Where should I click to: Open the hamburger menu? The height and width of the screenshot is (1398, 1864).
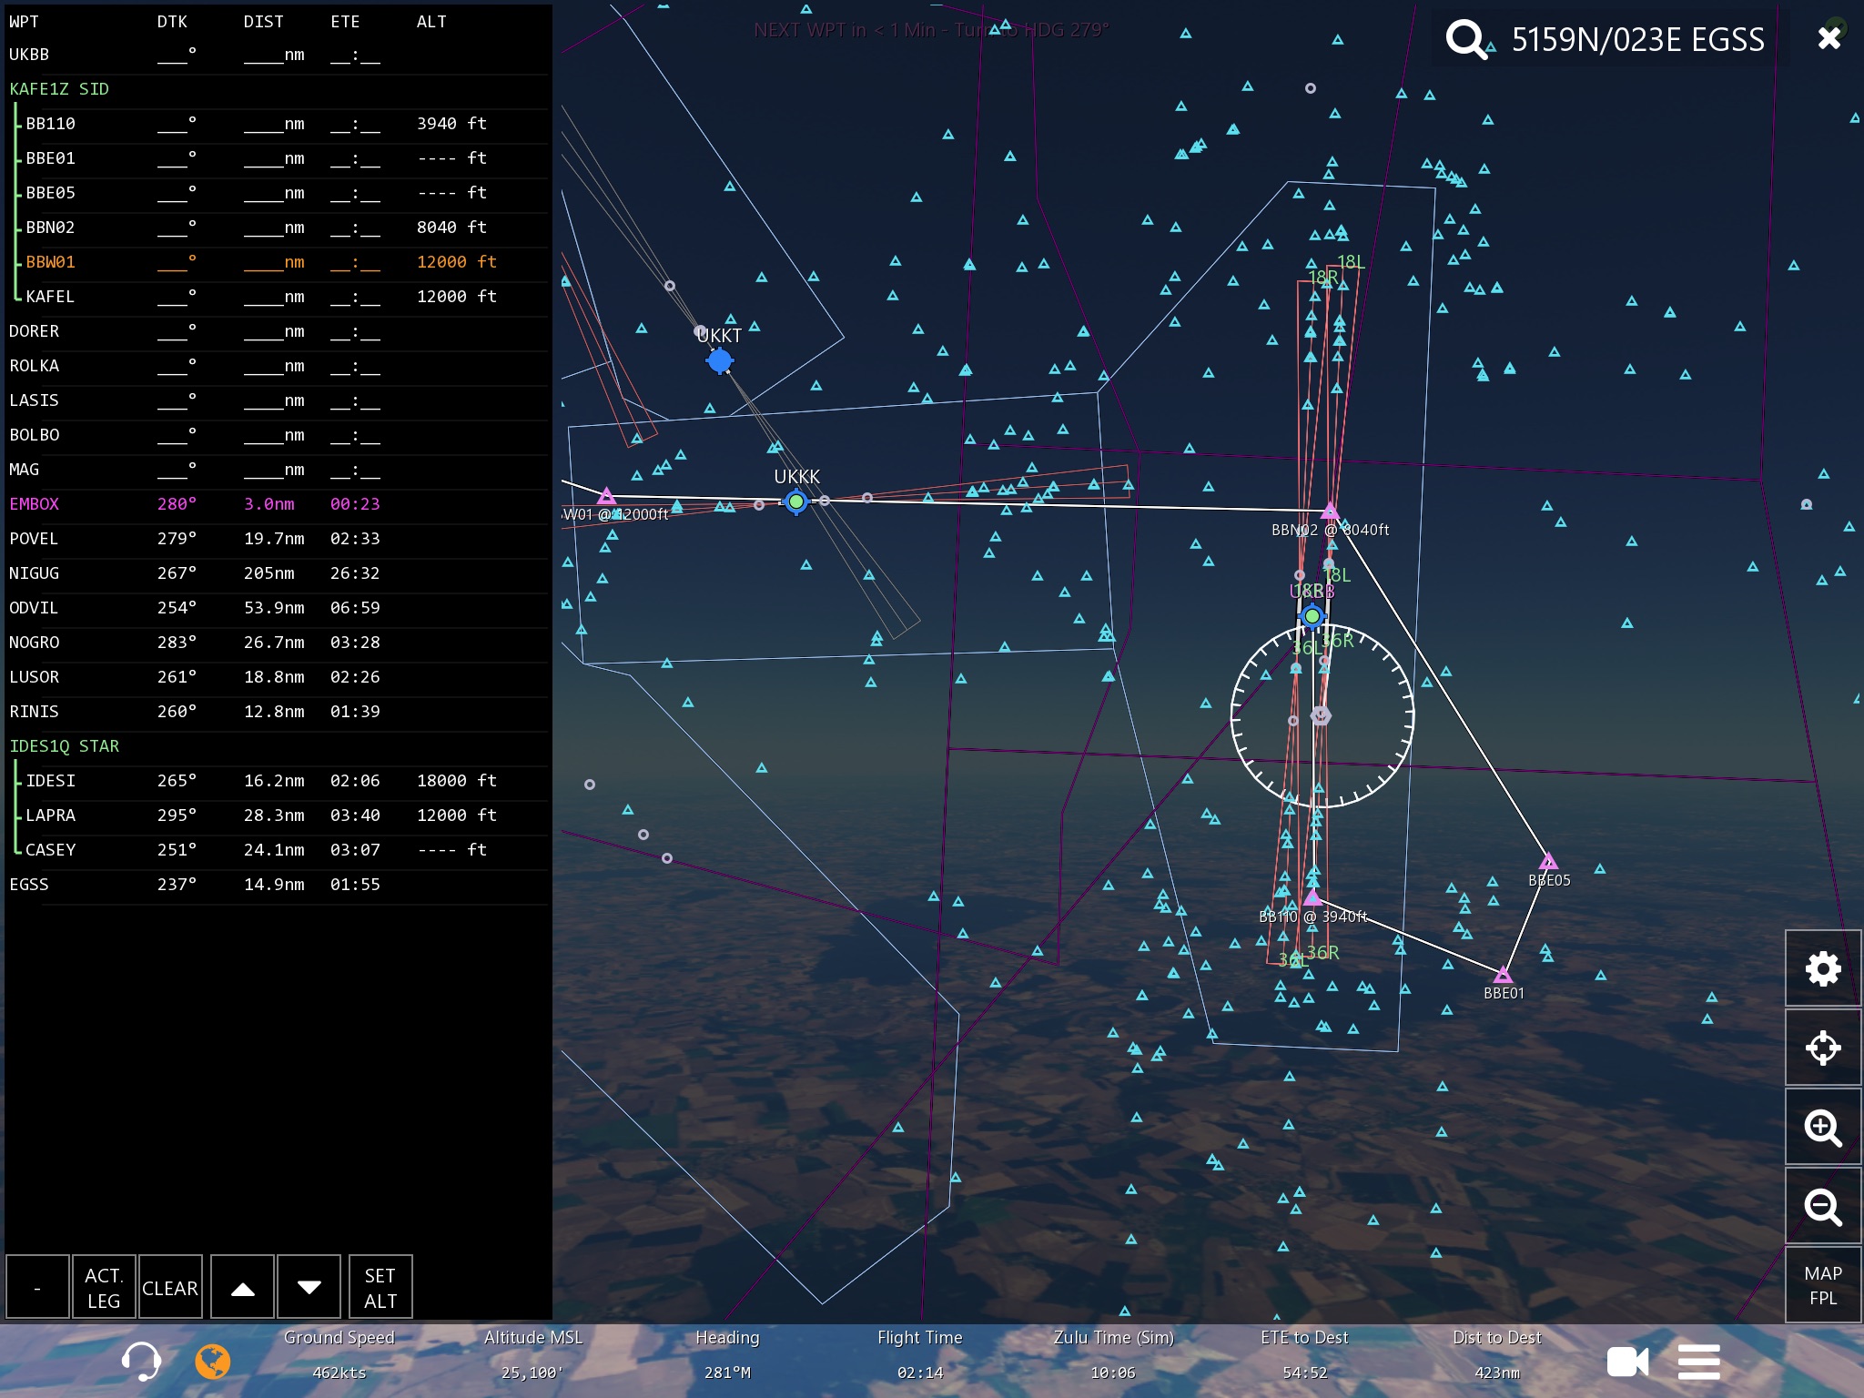click(1698, 1362)
